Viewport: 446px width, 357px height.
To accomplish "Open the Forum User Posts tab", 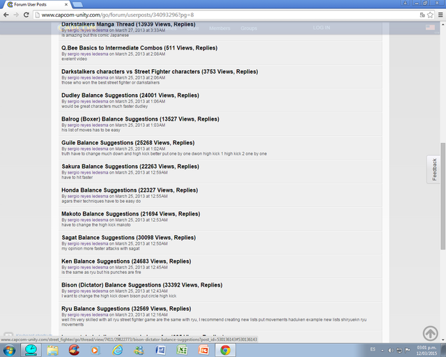I will [36, 5].
